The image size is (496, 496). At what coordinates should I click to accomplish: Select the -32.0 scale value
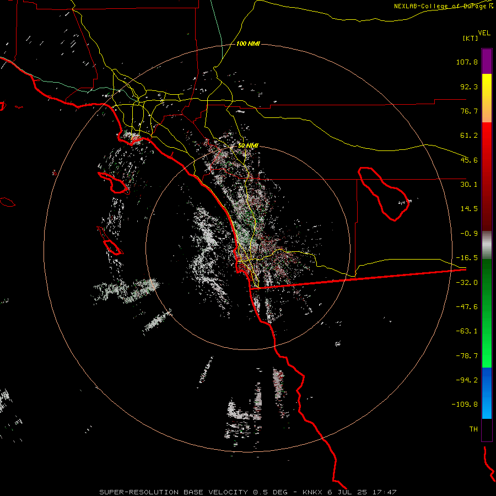pos(467,283)
